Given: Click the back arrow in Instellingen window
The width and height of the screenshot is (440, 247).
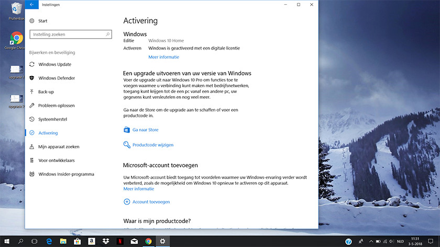Looking at the screenshot, I should click(x=31, y=4).
